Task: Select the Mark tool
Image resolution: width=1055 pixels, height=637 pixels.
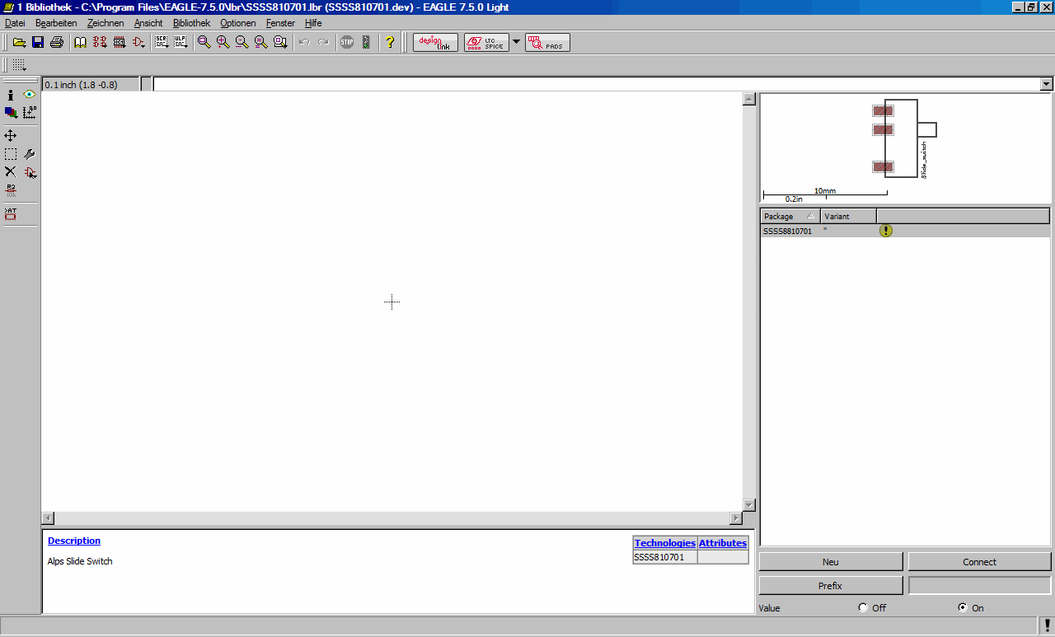Action: point(30,112)
